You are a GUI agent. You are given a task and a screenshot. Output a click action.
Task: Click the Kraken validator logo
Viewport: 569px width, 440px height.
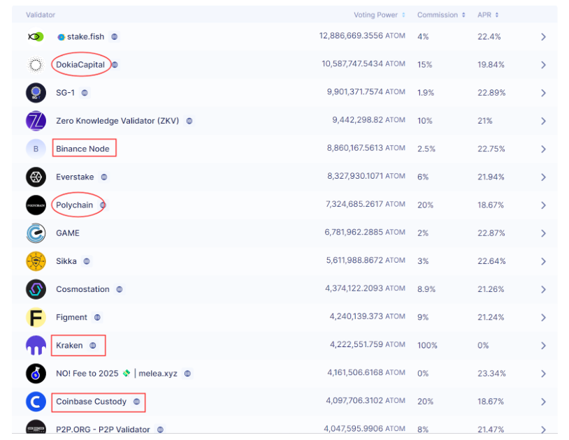pyautogui.click(x=36, y=346)
